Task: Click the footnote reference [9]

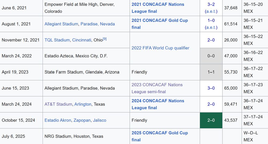Action: tap(105, 39)
